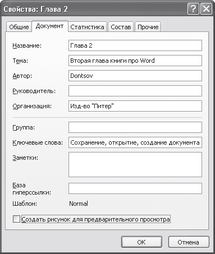The width and height of the screenshot is (215, 254).
Task: Select the Документ tab
Action: [49, 26]
